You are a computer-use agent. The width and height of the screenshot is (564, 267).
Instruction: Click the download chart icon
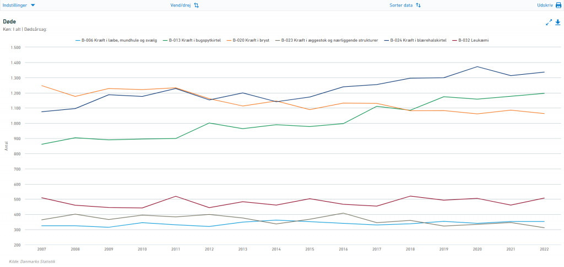[x=558, y=22]
